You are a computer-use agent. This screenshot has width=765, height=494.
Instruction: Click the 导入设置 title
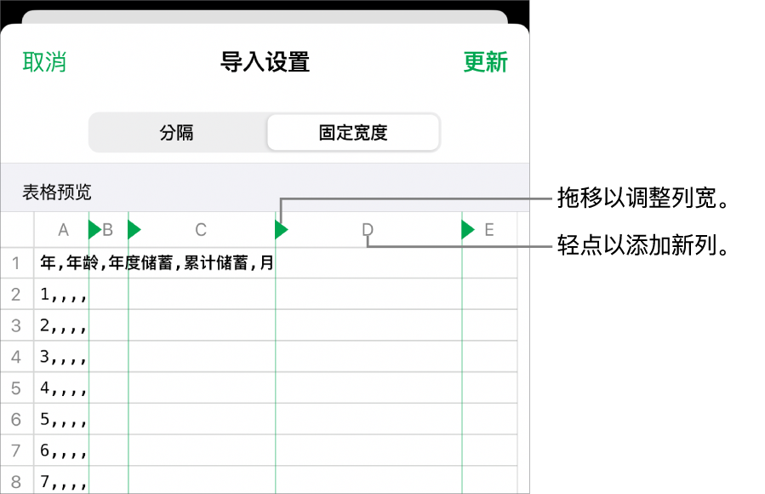(x=265, y=62)
